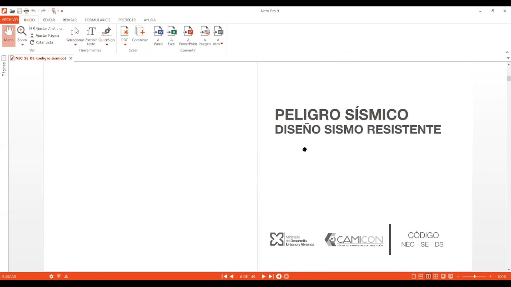Enable facing pages view
The width and height of the screenshot is (511, 287).
(x=428, y=276)
